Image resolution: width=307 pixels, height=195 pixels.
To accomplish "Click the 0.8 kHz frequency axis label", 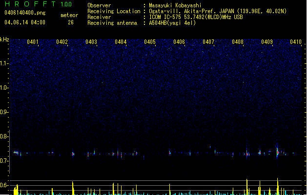I will pyautogui.click(x=4, y=136).
